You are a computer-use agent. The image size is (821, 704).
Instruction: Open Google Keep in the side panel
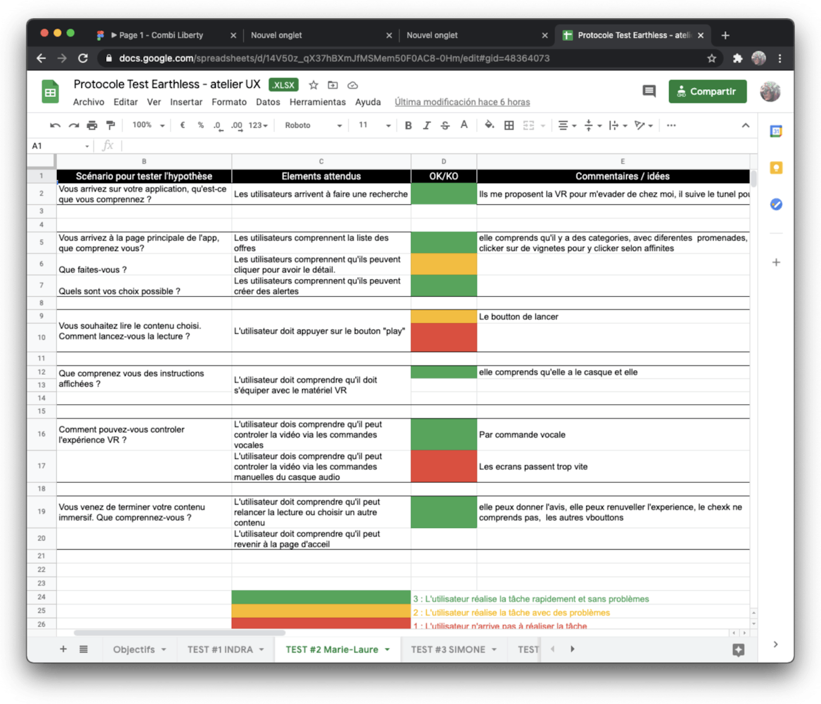coord(776,168)
